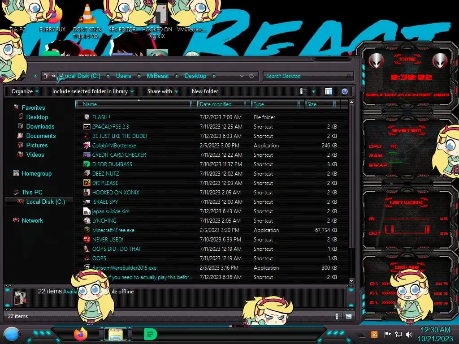
Task: Sort by the Type column header
Action: [275, 104]
